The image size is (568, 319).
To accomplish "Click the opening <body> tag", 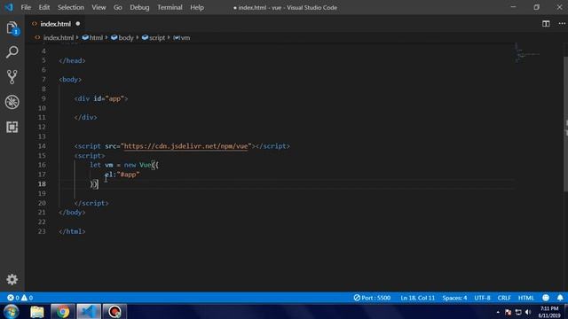I will point(70,79).
